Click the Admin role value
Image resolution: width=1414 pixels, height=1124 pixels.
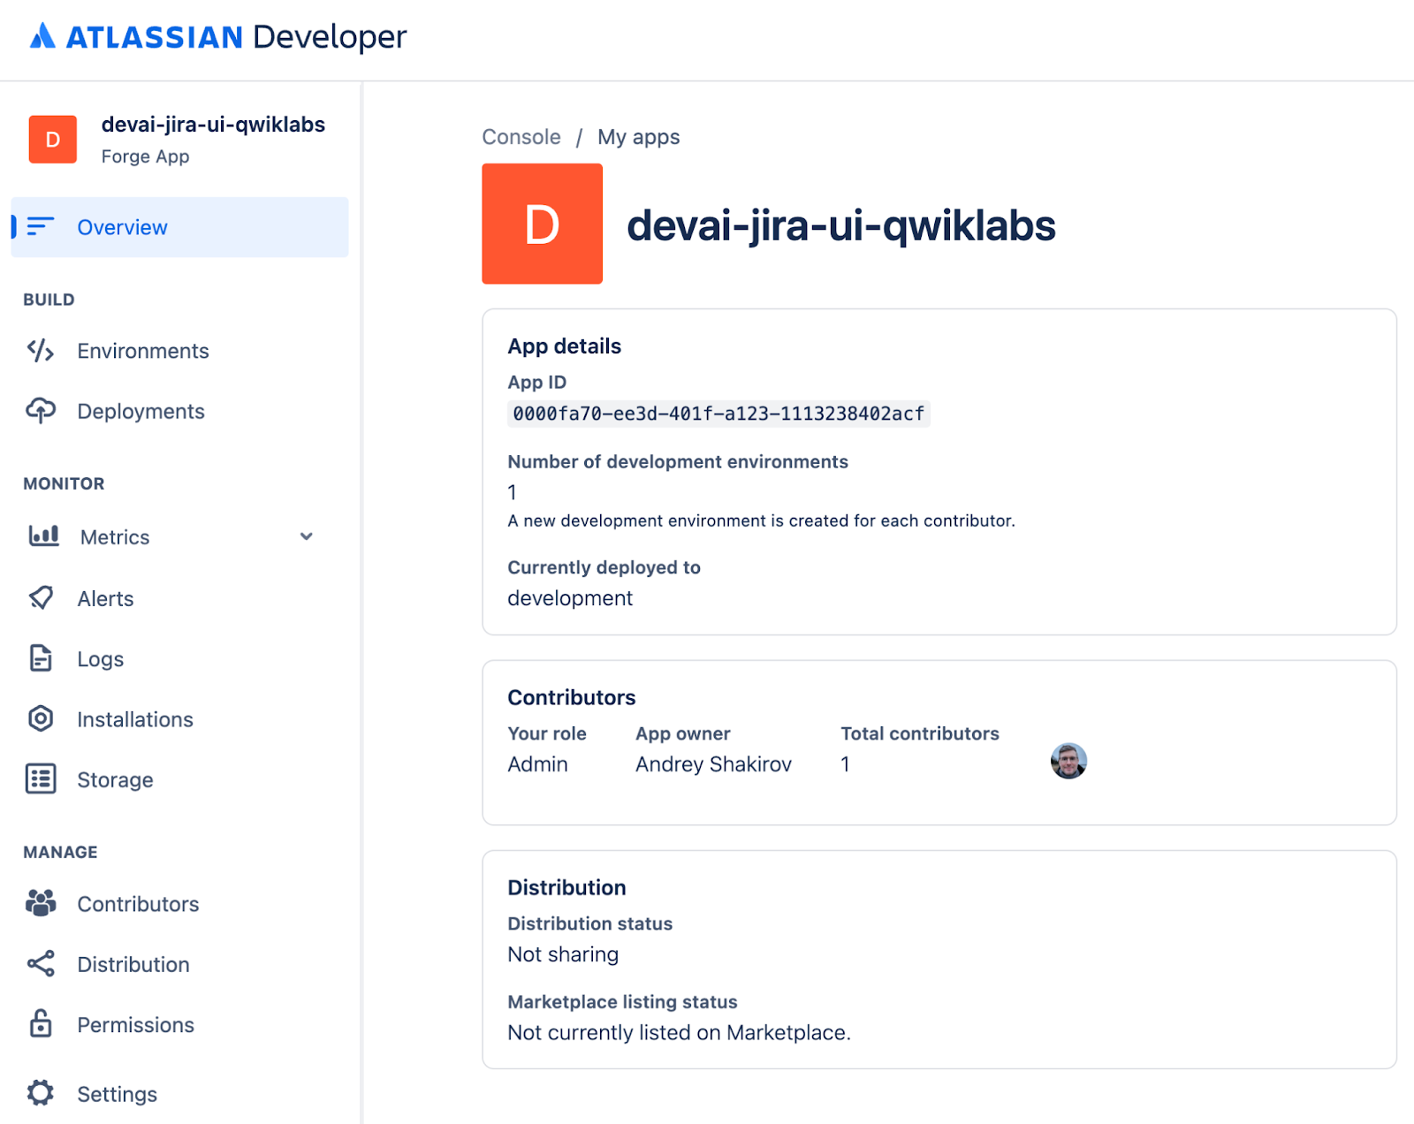click(x=537, y=764)
